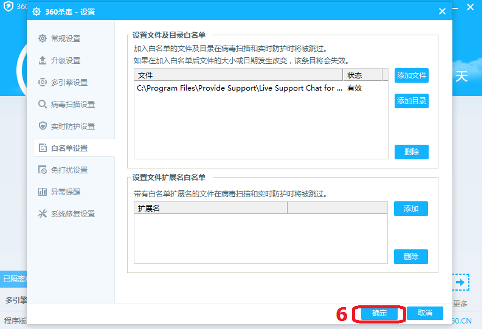Click the gear icon in settings title bar
The image size is (498, 329).
36,12
